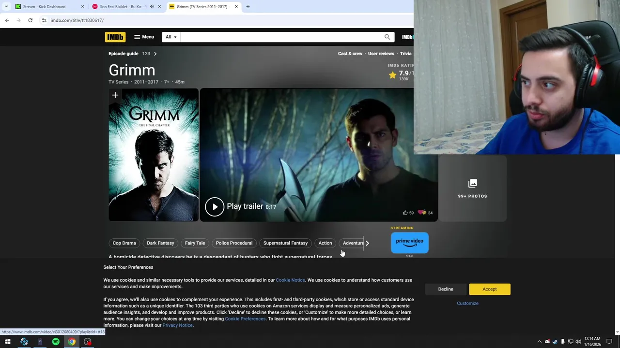Play the Grimm trailer
The image size is (620, 348).
click(215, 207)
